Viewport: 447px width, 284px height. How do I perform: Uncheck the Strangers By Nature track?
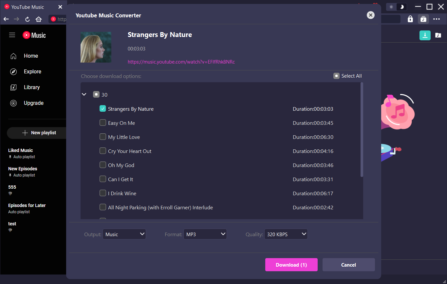point(103,109)
